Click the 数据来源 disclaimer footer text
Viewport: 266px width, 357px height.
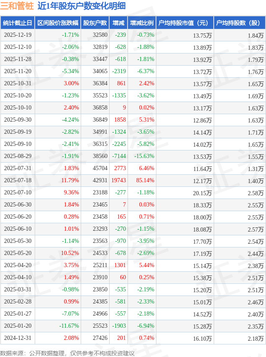67,353
